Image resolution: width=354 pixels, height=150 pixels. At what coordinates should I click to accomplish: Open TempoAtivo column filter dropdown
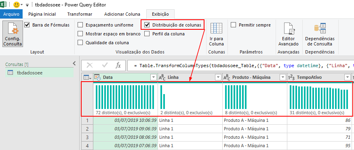point(347,78)
